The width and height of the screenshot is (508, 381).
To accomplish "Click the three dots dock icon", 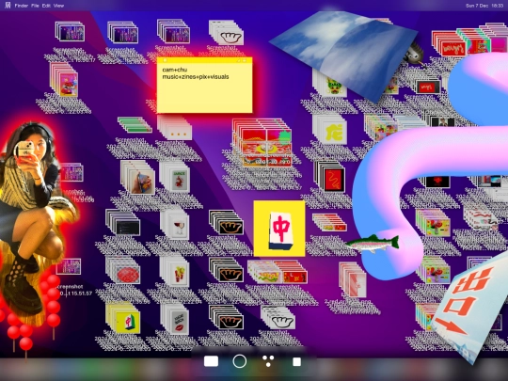I will (x=268, y=361).
